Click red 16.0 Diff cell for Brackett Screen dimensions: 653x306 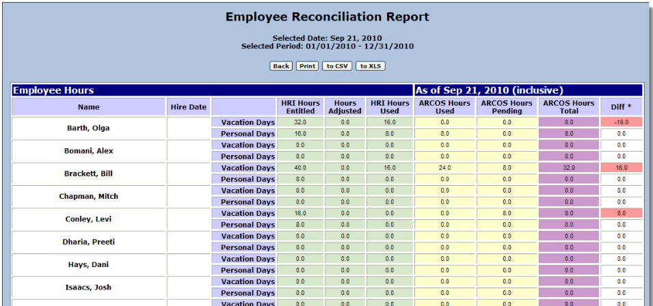tap(622, 168)
